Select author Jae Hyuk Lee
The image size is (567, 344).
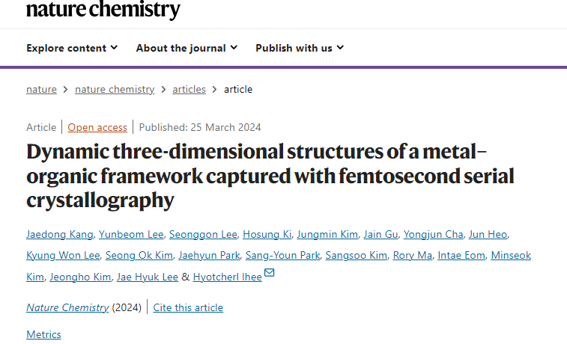coord(147,277)
